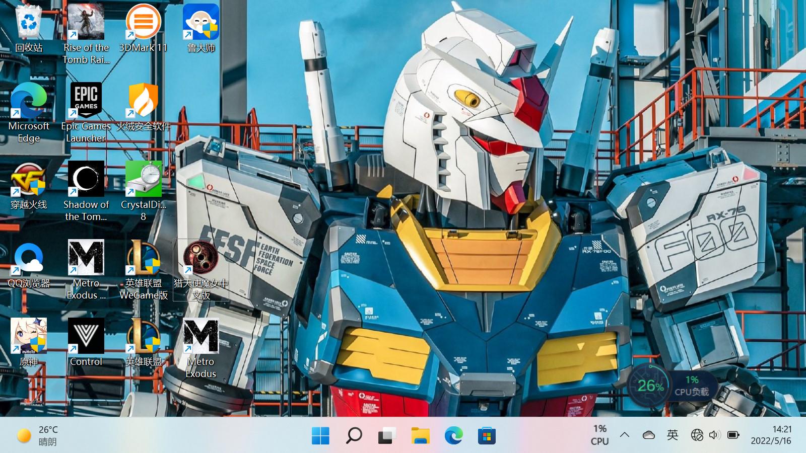Screen dimensions: 806x453
Task: Open Microsoft Store from the taskbar
Action: [487, 435]
